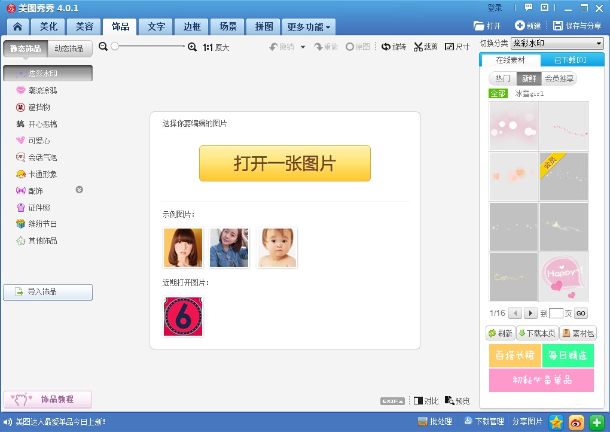This screenshot has width=610, height=432.
Task: Click Import Accessories (导入饰品) button
Action: [48, 292]
